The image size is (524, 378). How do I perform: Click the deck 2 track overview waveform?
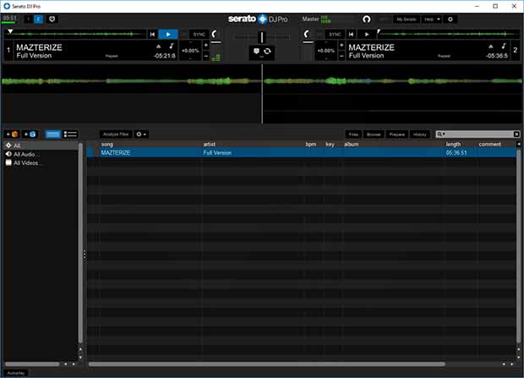tap(448, 34)
